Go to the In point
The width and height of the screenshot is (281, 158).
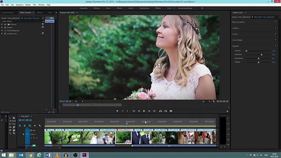tap(134, 111)
